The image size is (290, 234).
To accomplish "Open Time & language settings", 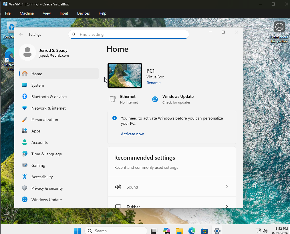I will (59, 154).
